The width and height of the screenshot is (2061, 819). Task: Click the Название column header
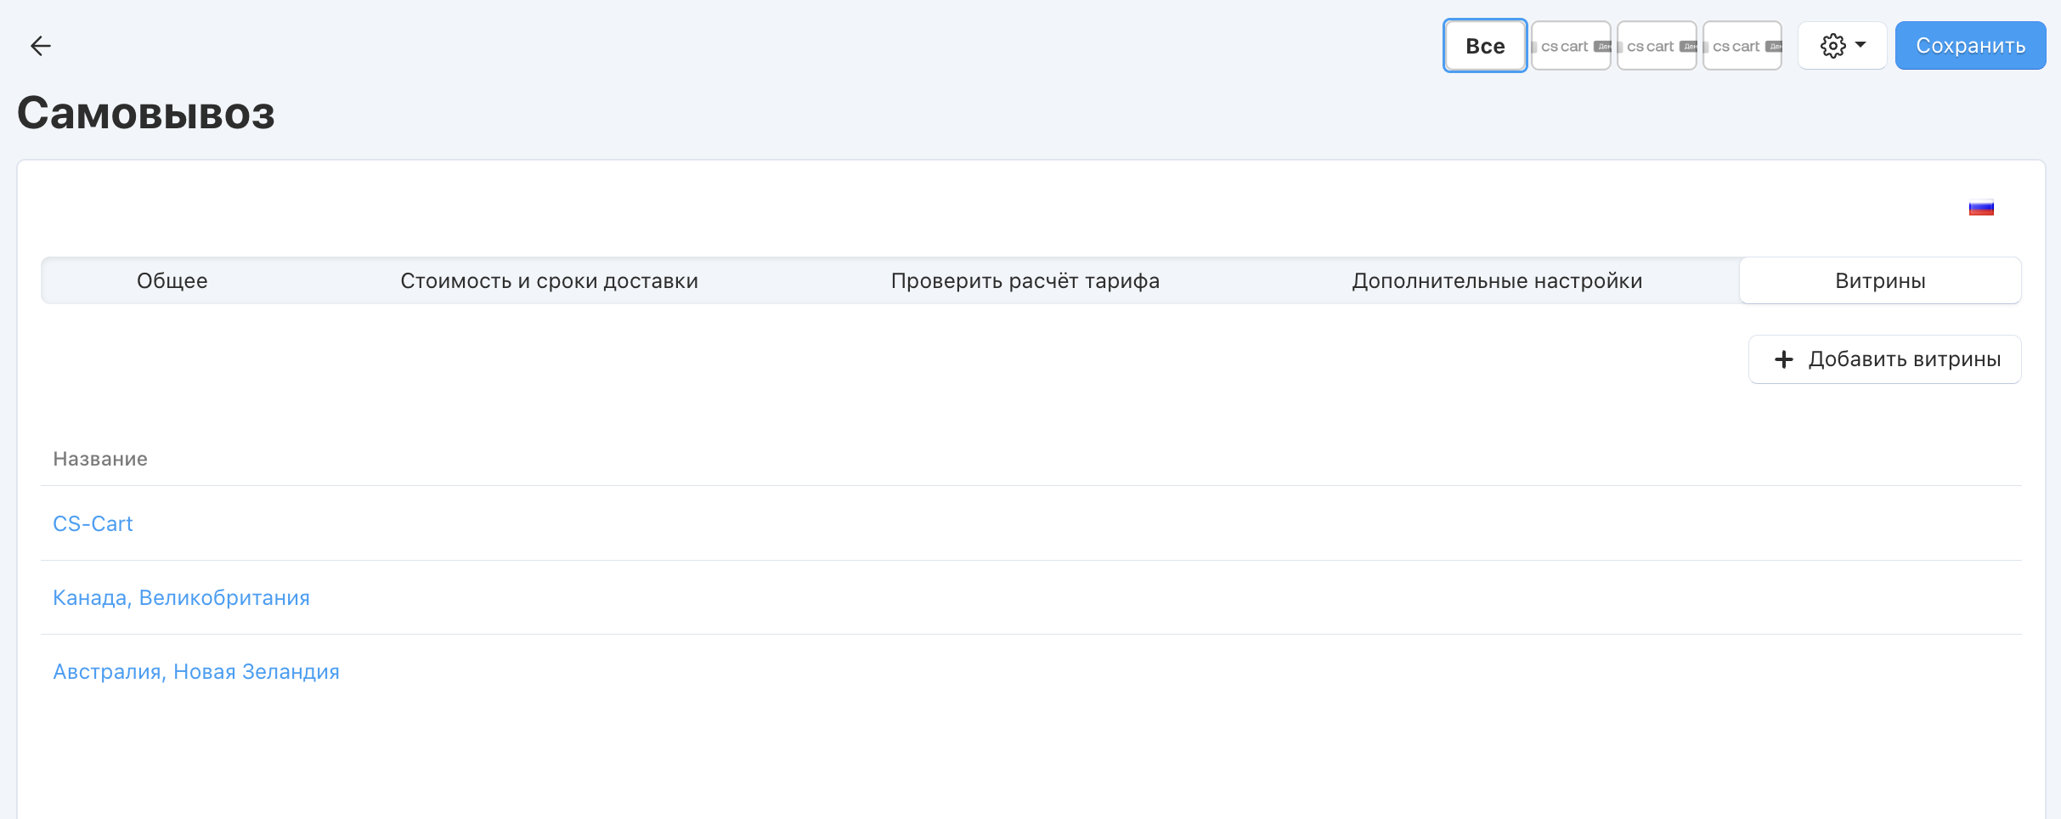(x=100, y=460)
